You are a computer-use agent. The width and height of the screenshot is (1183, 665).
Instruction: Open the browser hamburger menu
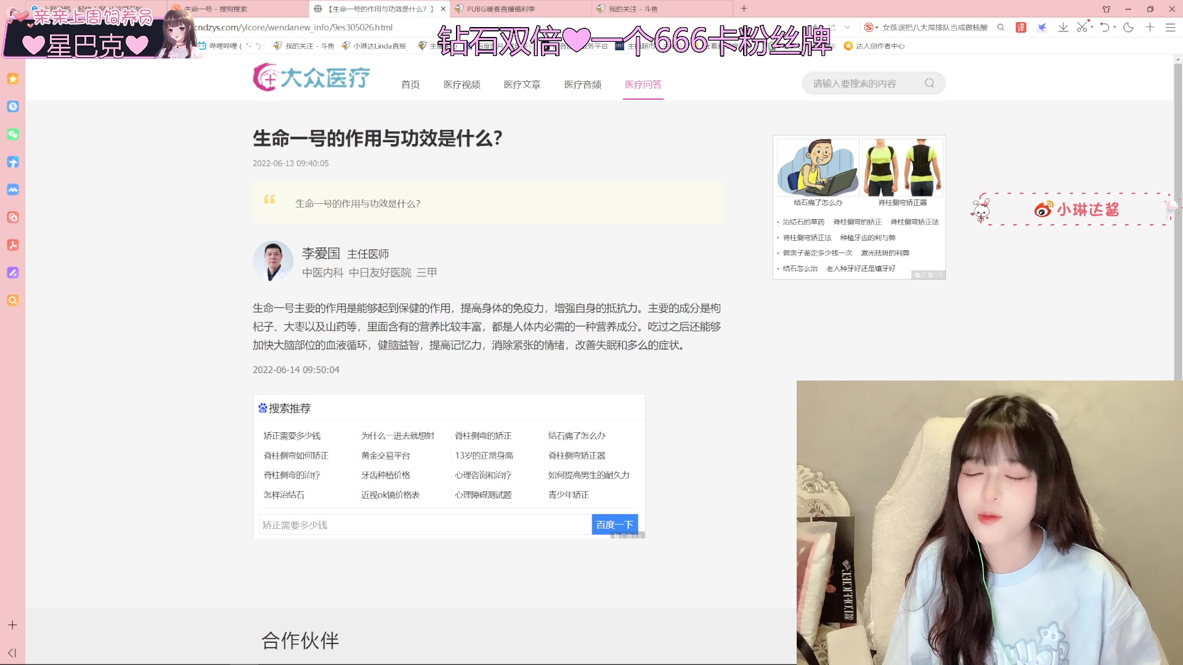click(x=1170, y=27)
